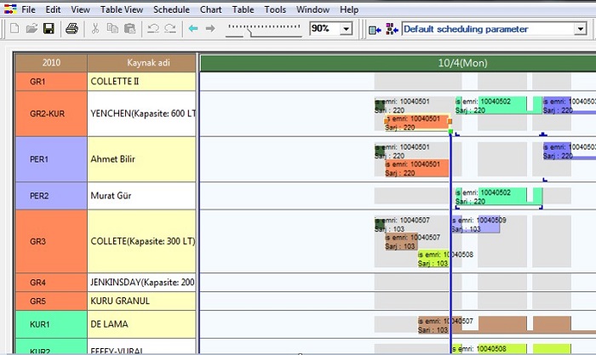
Task: Select yellow-green 10040508 bar in COLLETE row
Action: click(x=433, y=259)
